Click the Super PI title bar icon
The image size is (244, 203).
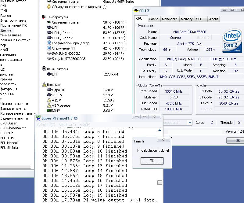click(38, 118)
